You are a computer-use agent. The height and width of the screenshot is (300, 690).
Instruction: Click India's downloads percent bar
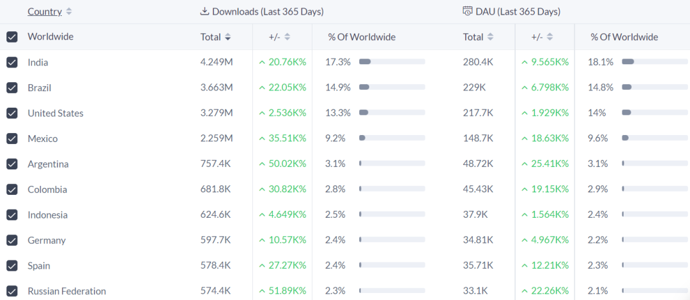[392, 62]
